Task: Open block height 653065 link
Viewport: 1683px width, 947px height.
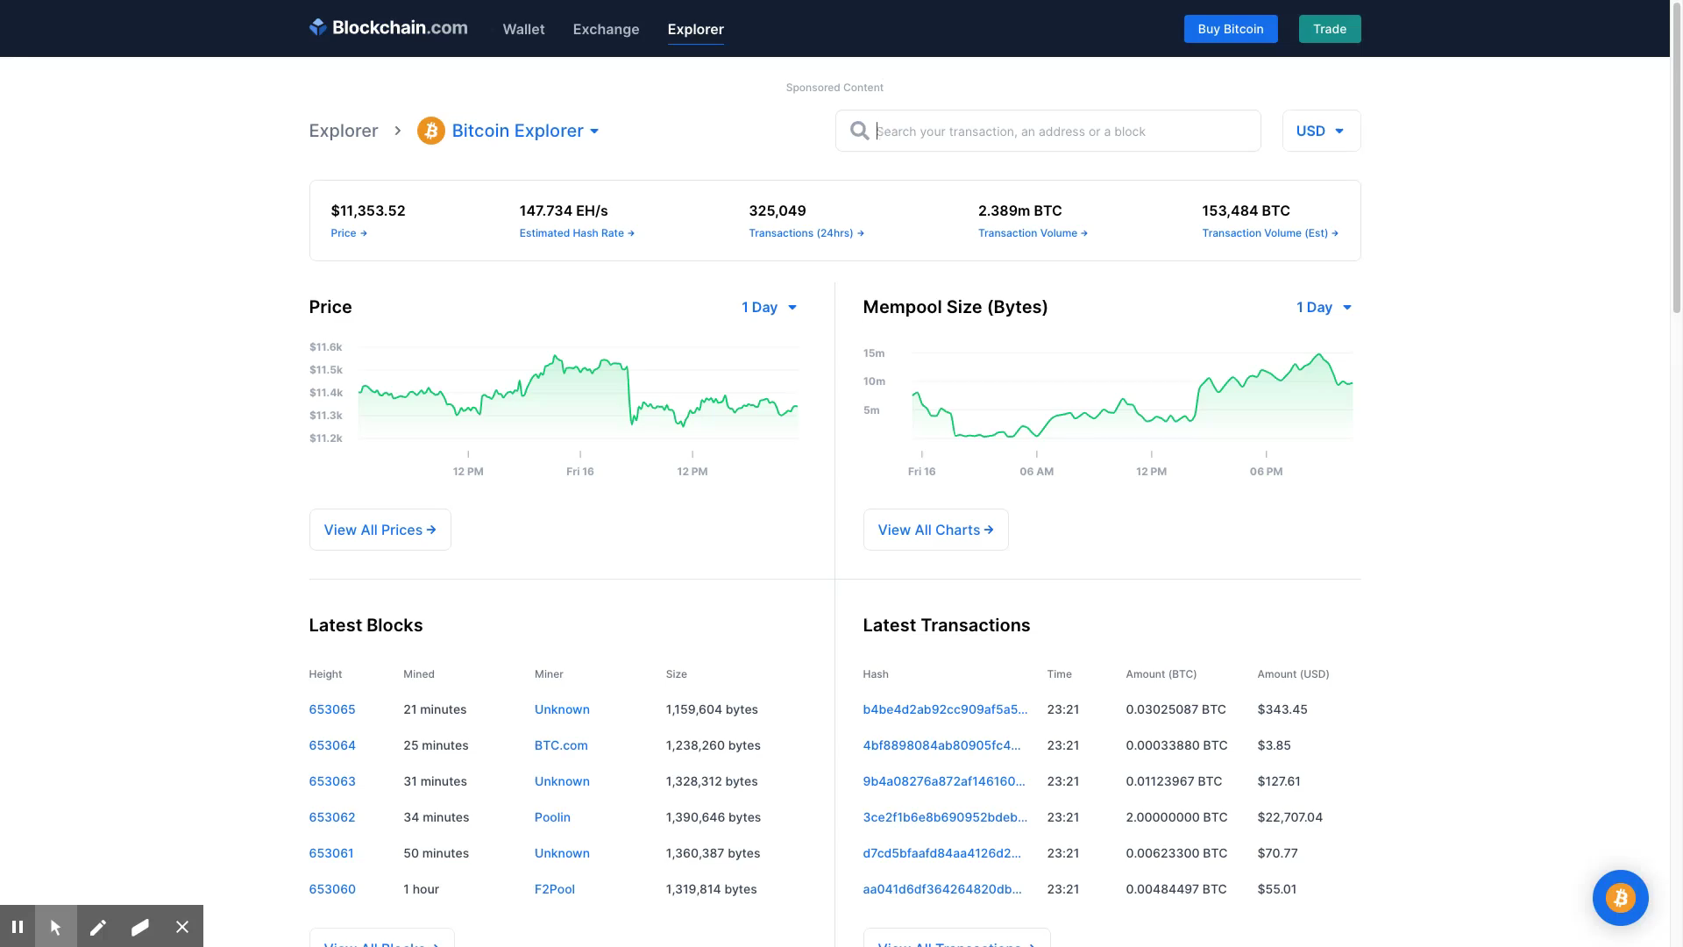Action: [332, 709]
